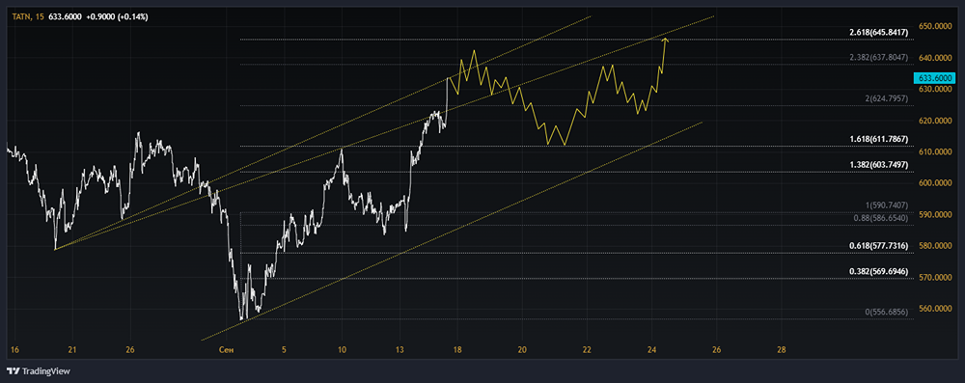Screen dimensions: 965x383
Task: Click the Сен month label on time axis
Action: [227, 350]
